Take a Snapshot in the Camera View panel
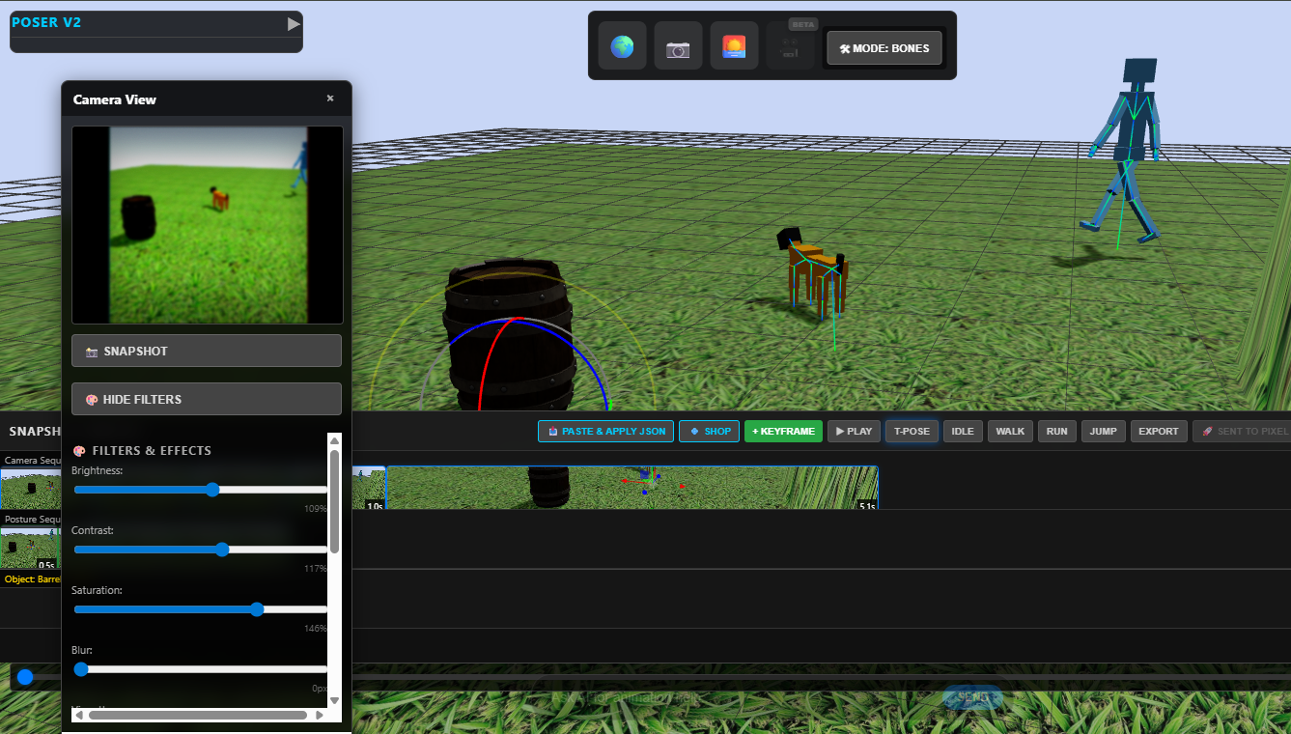1291x734 pixels. 206,351
